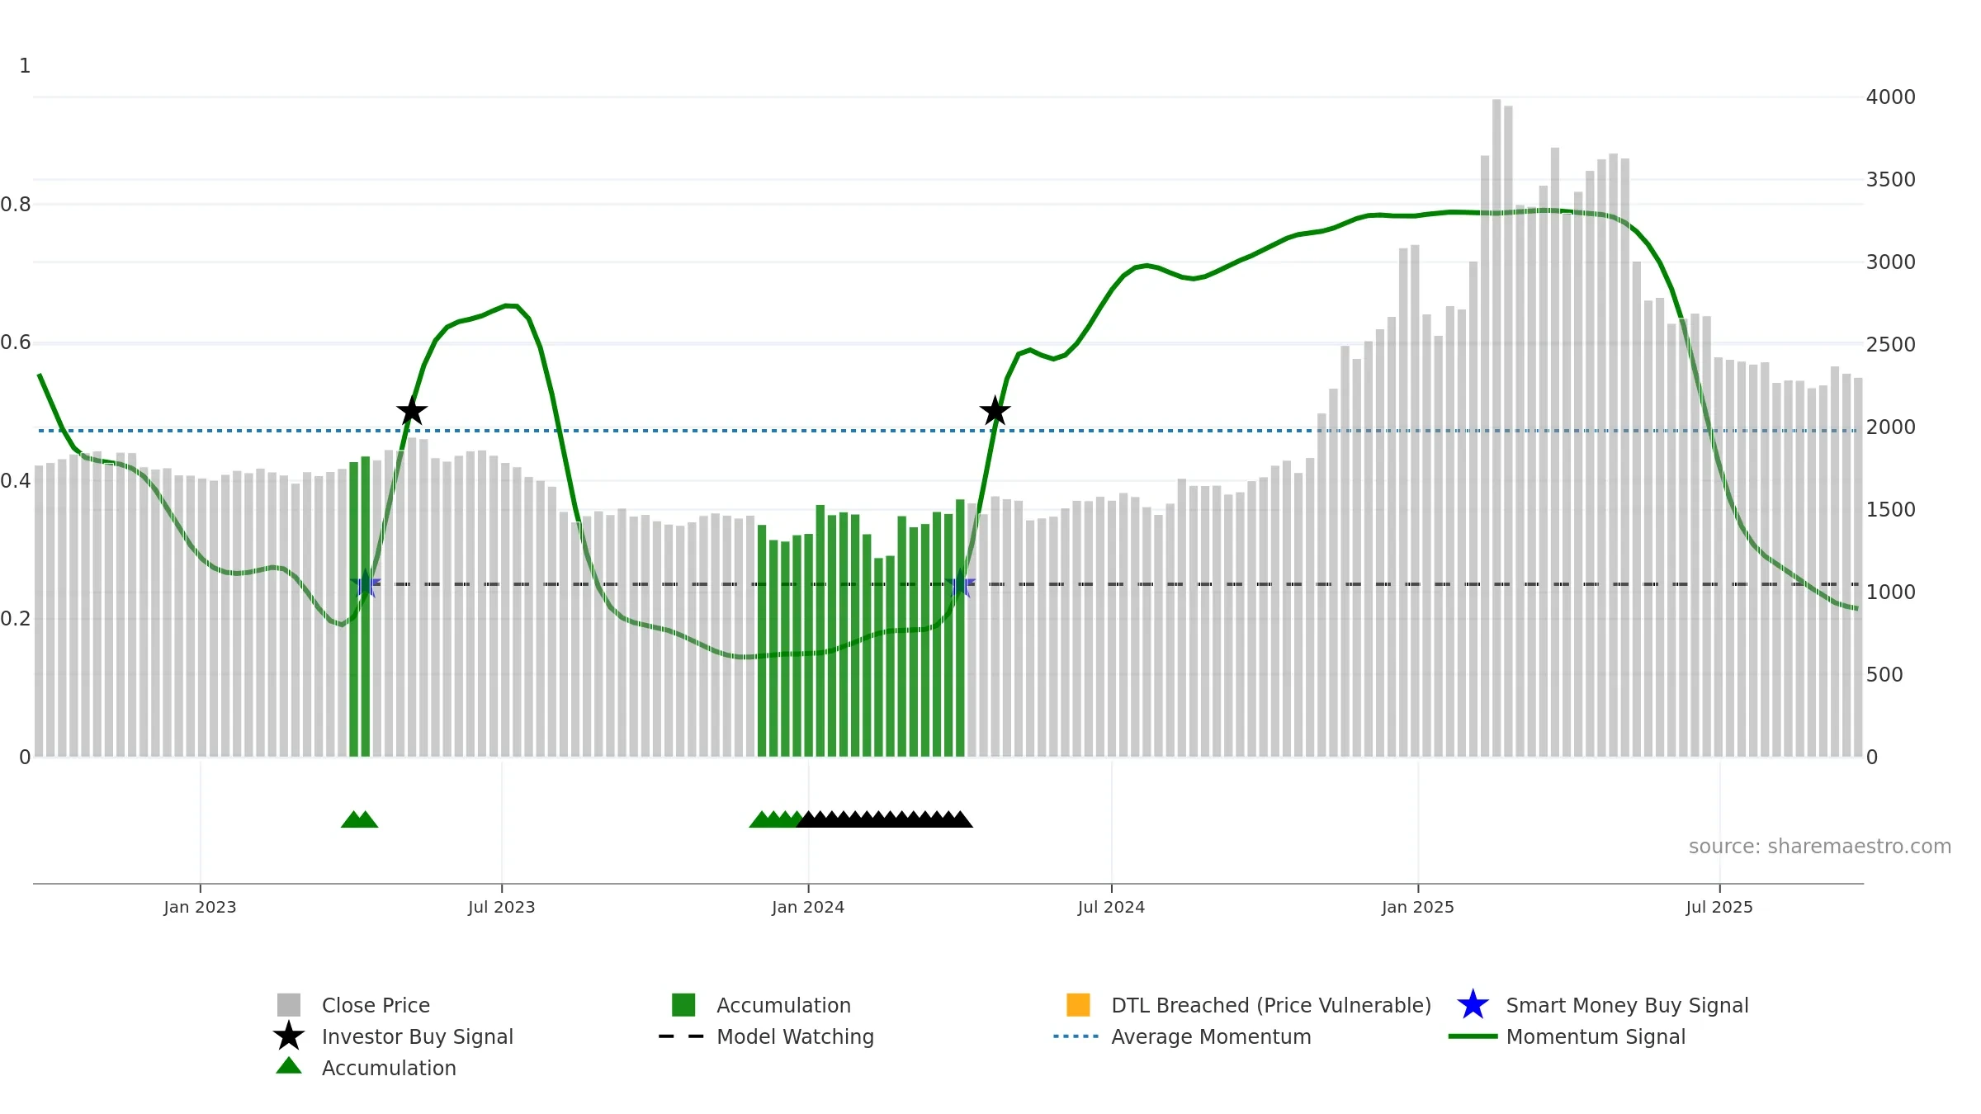
Task: Click the black investor buy star near 2023
Action: (x=412, y=411)
